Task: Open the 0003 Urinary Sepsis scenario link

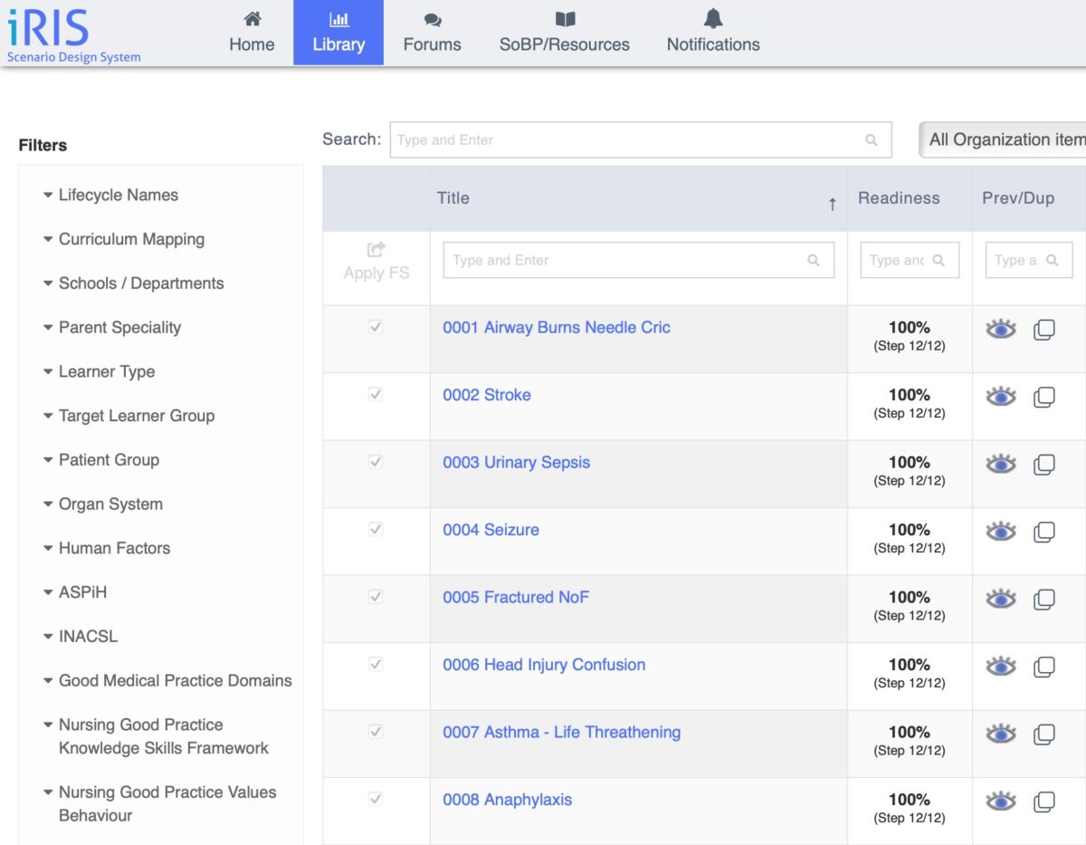Action: point(516,462)
